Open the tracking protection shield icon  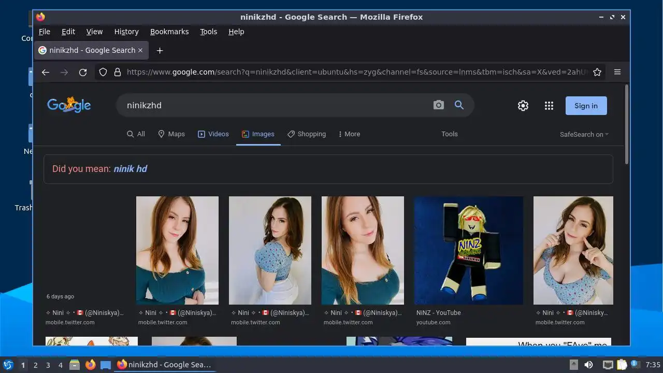[103, 73]
